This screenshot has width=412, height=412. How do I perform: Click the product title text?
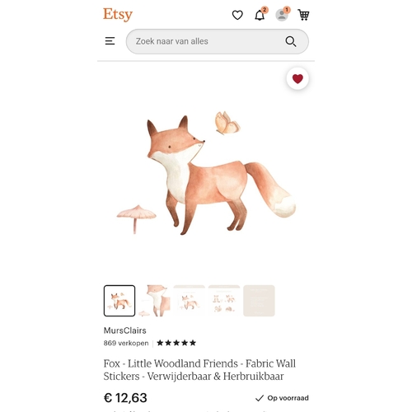199,370
